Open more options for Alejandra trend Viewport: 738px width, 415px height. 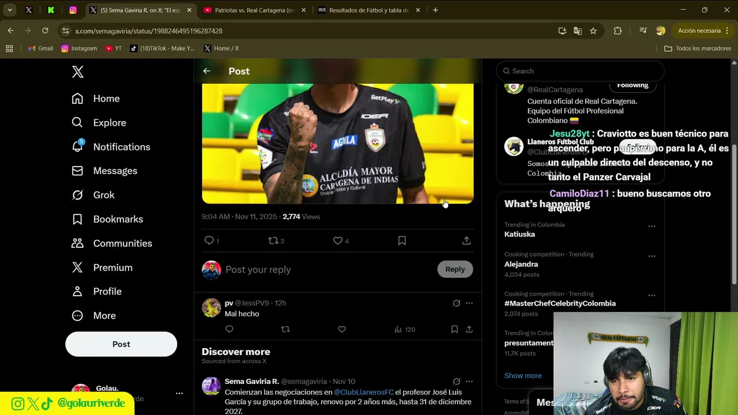(x=652, y=256)
